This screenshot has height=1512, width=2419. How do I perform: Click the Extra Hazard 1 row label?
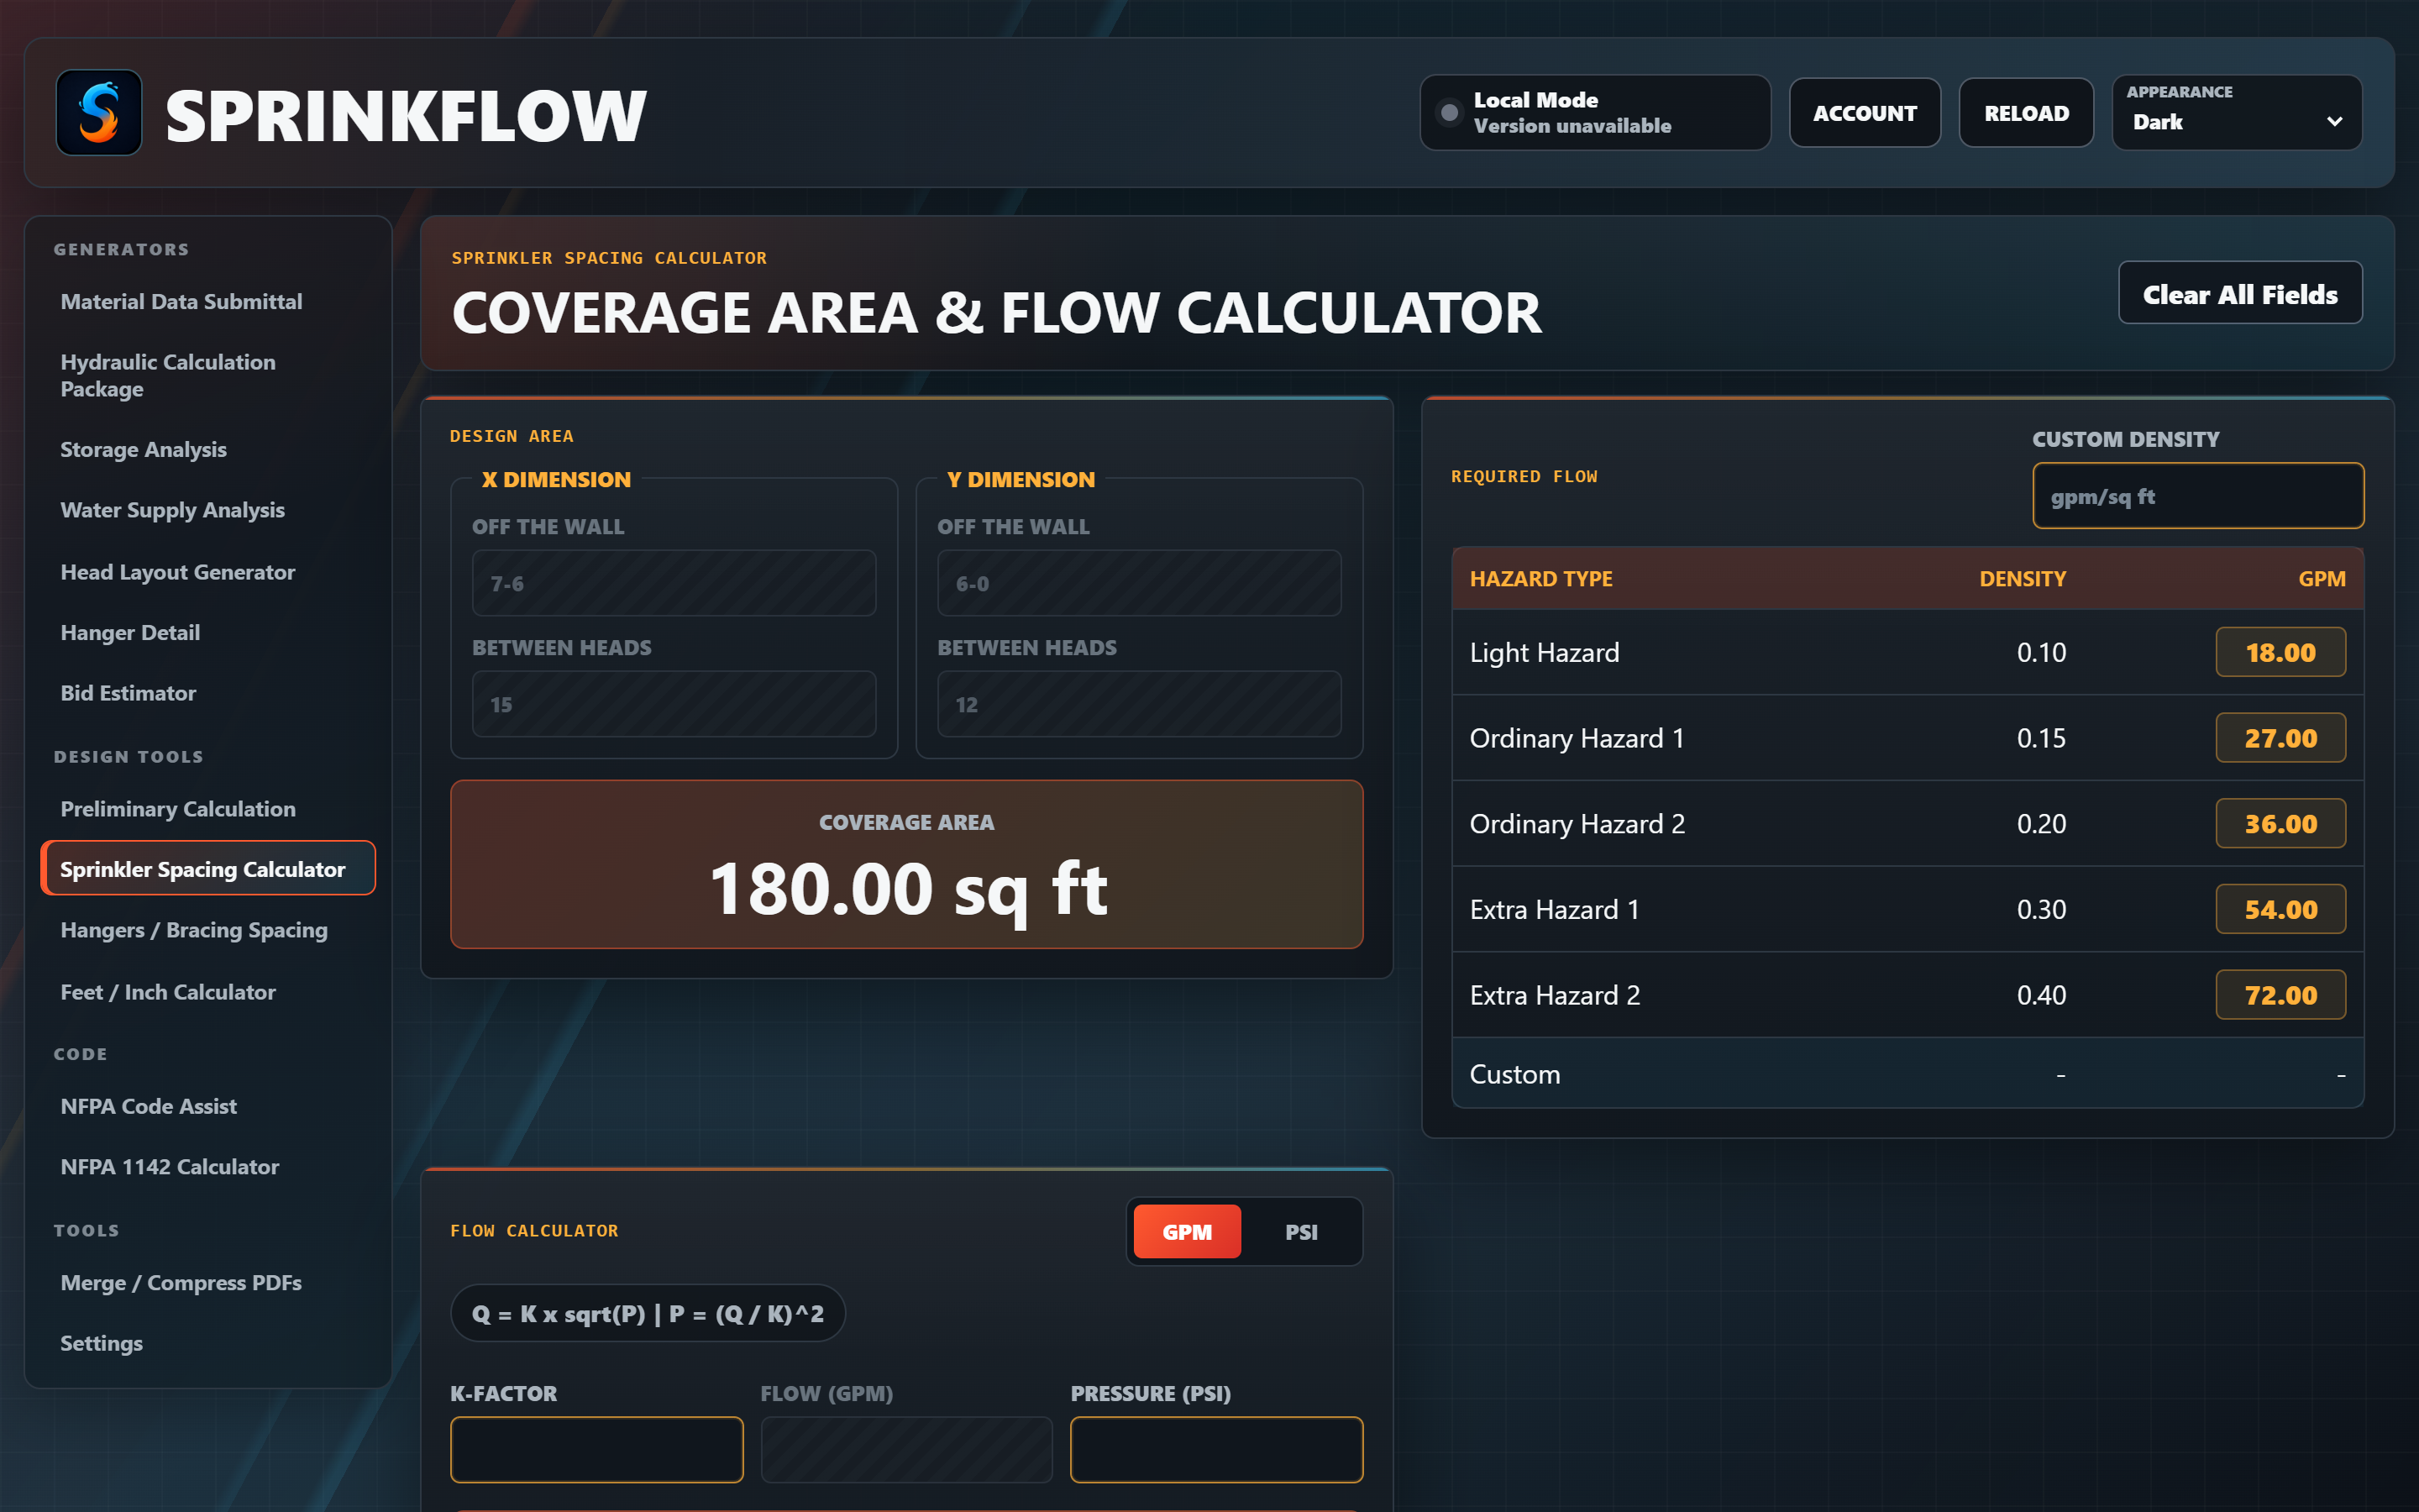pos(1553,909)
